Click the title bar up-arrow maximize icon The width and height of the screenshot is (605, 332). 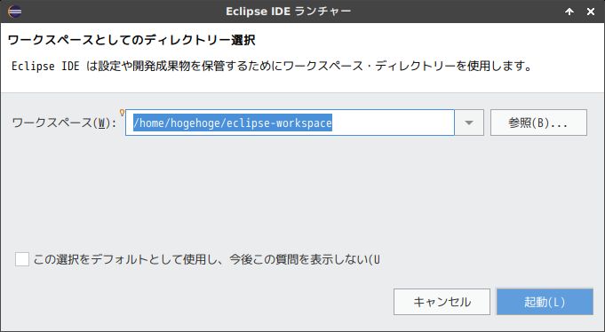click(569, 12)
